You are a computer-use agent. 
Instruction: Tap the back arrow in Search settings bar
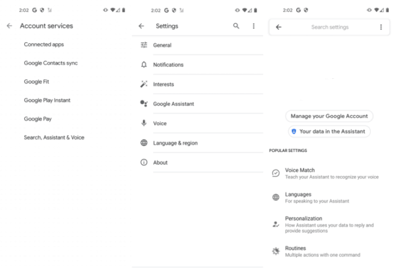tap(278, 27)
